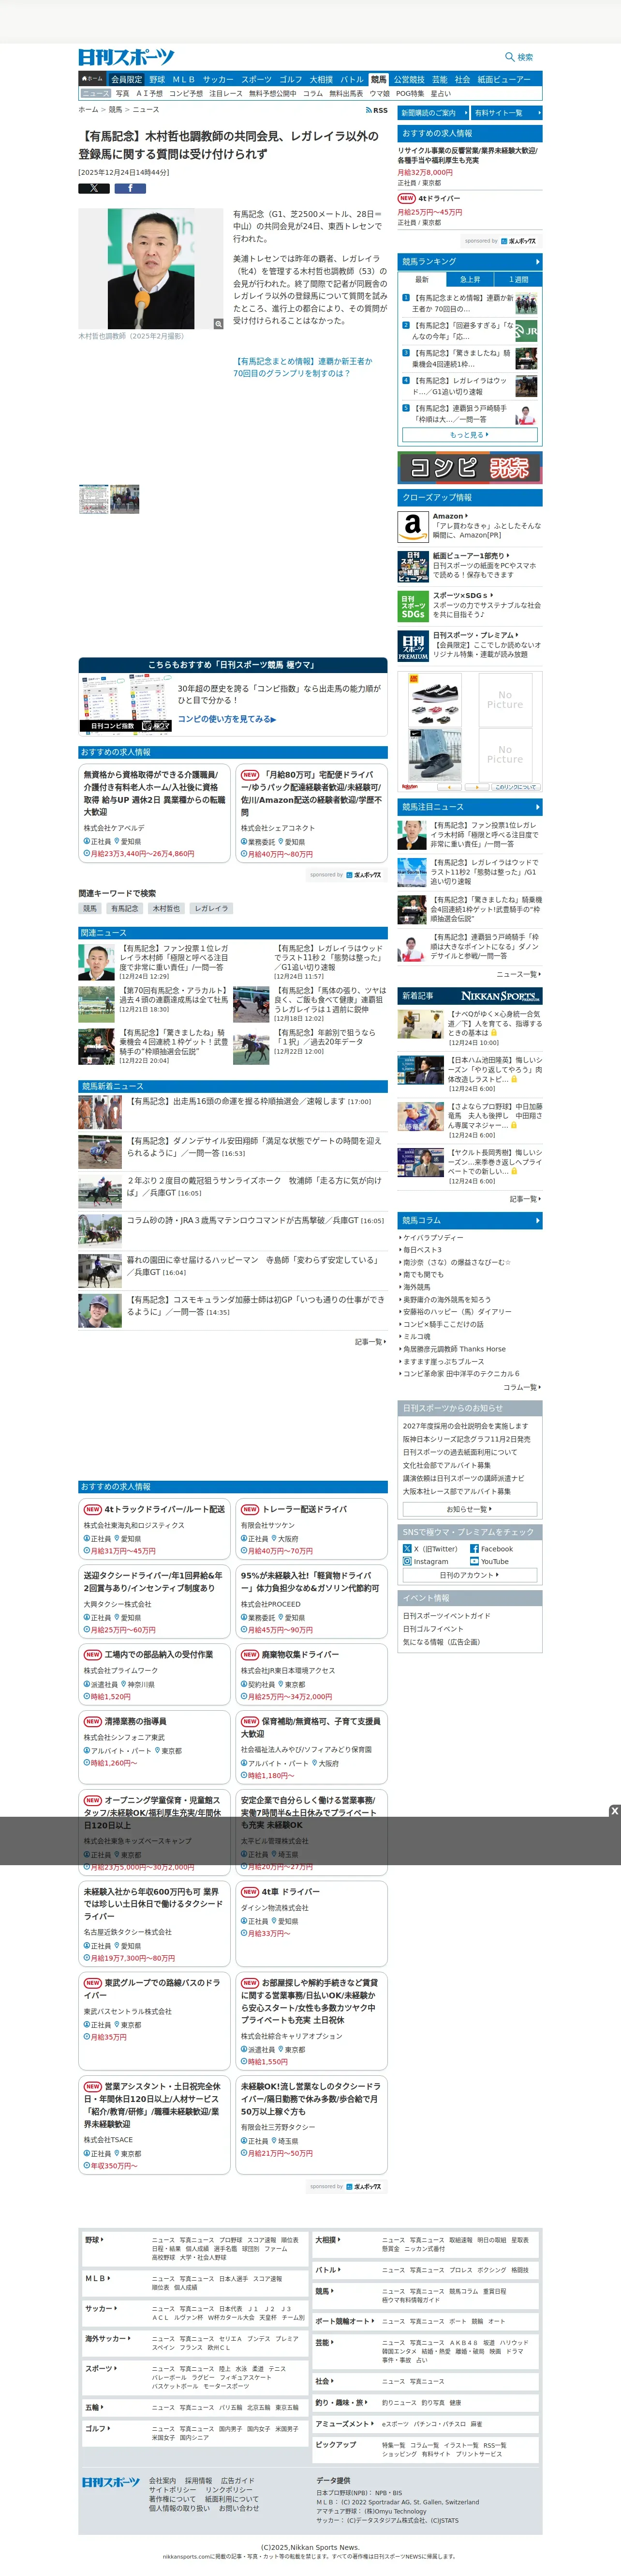Click もっと見る under ranking
621x2576 pixels.
coord(469,435)
